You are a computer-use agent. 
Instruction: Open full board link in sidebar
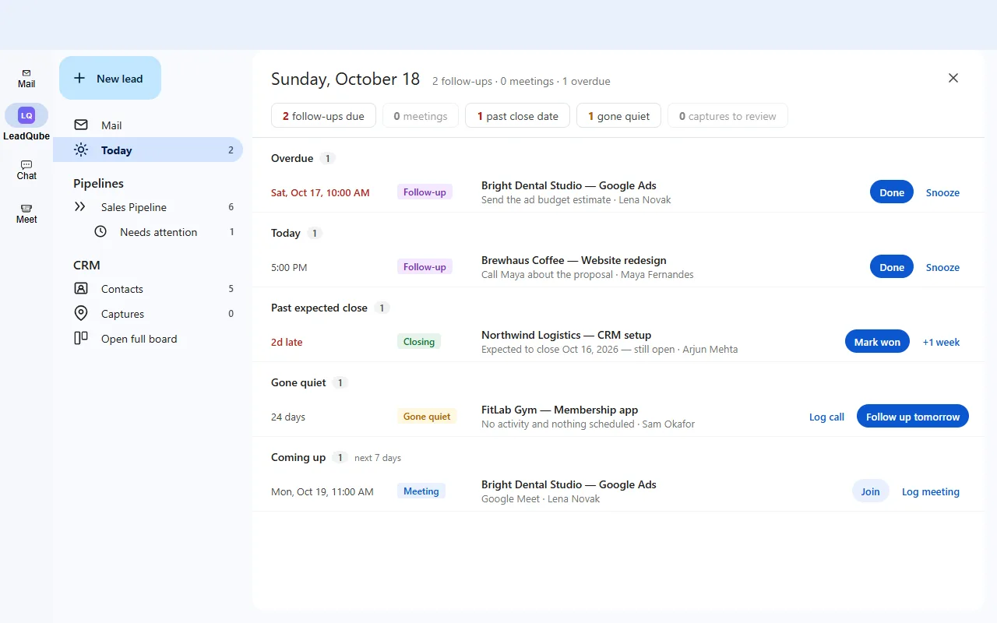pyautogui.click(x=148, y=338)
